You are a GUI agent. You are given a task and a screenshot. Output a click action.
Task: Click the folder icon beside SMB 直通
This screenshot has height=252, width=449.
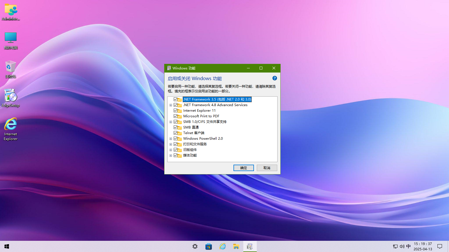[180, 127]
